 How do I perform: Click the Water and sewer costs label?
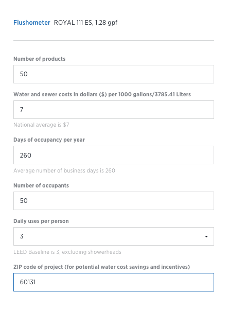[102, 95]
